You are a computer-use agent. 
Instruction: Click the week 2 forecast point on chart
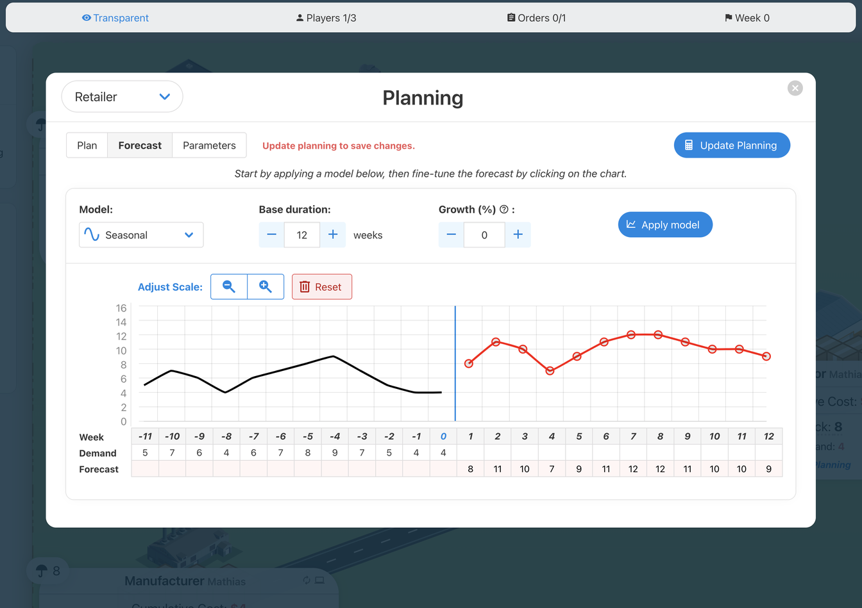point(496,342)
